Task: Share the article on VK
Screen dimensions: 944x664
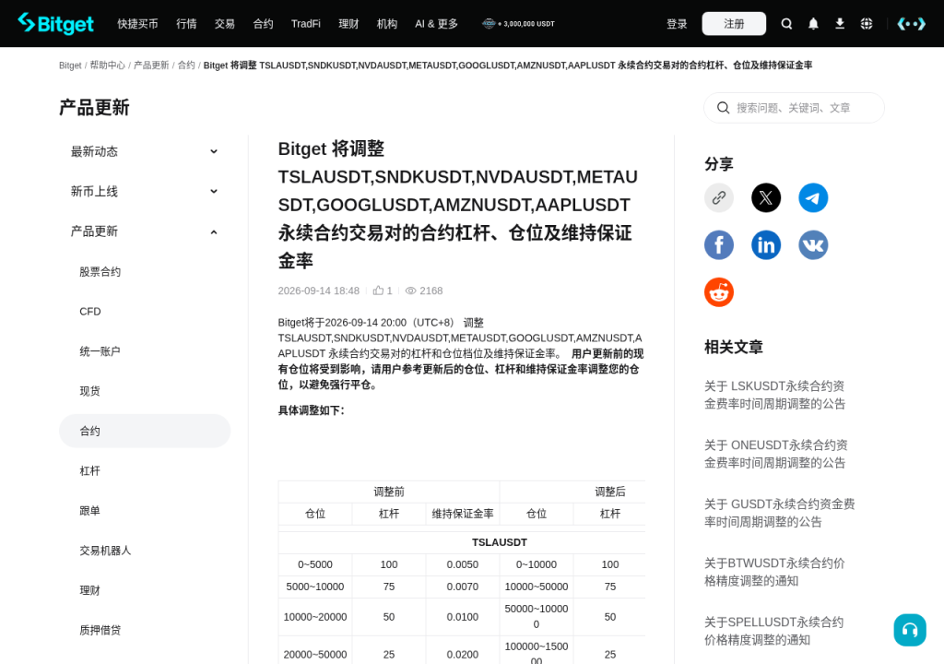Action: (x=813, y=245)
